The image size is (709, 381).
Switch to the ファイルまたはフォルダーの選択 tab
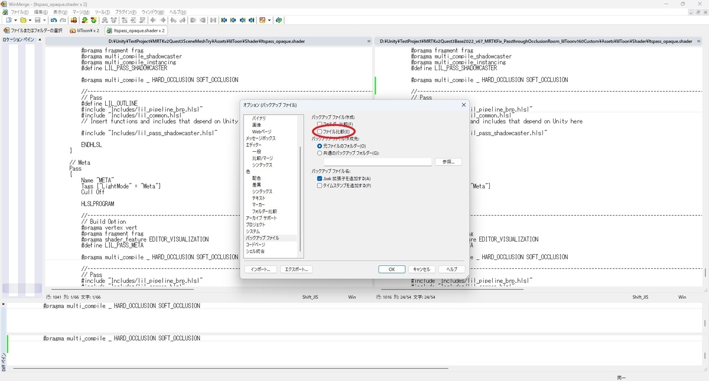pos(33,30)
